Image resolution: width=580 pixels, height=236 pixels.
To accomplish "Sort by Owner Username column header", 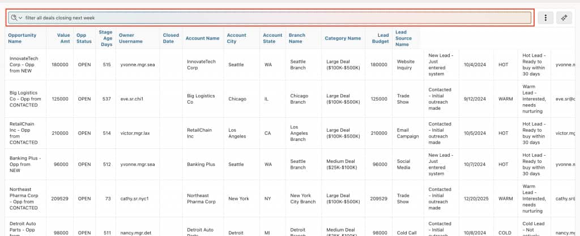I will [x=131, y=38].
